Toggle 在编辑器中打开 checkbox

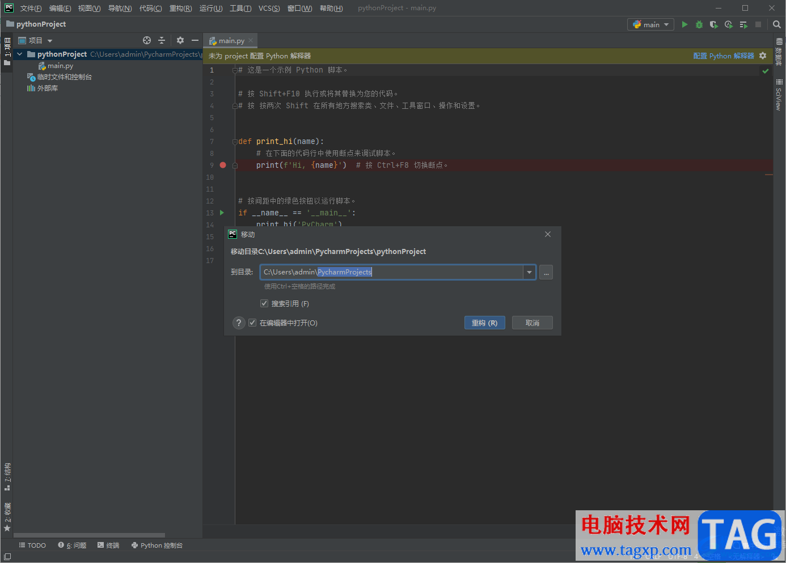pyautogui.click(x=252, y=323)
